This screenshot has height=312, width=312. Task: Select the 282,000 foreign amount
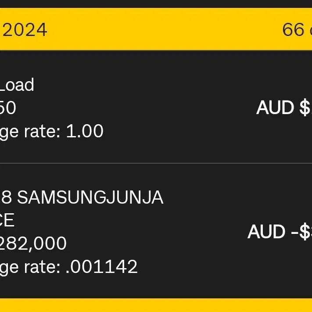coord(33,243)
